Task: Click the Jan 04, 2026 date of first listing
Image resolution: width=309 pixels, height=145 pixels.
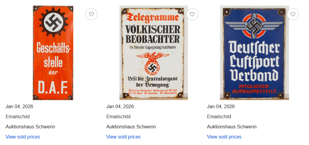Action: [19, 106]
